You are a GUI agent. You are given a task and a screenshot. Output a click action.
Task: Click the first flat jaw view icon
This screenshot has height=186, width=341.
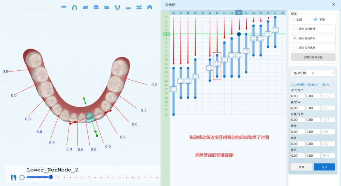click(64, 7)
